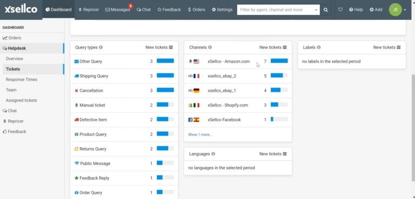Image resolution: width=415 pixels, height=199 pixels.
Task: Open Messages in the top navigation
Action: [x=118, y=10]
